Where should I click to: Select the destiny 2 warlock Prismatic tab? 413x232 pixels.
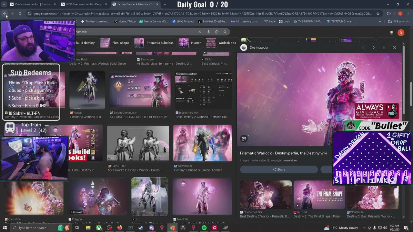[136, 4]
